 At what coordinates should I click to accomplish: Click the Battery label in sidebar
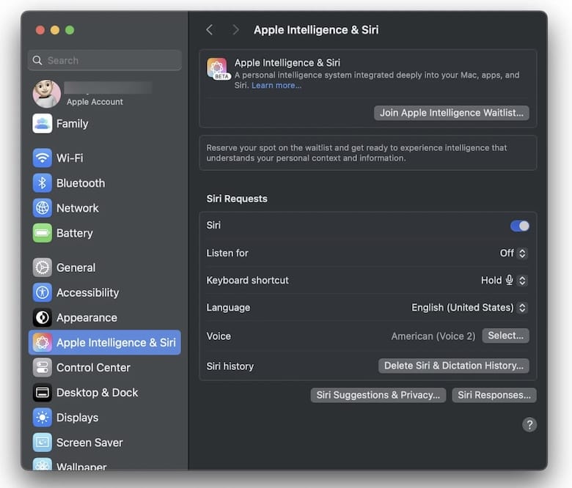[74, 233]
